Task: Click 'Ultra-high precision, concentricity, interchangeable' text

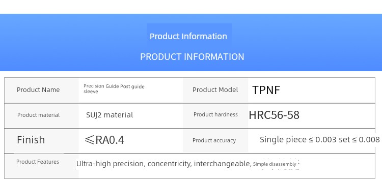Action: pyautogui.click(x=163, y=164)
